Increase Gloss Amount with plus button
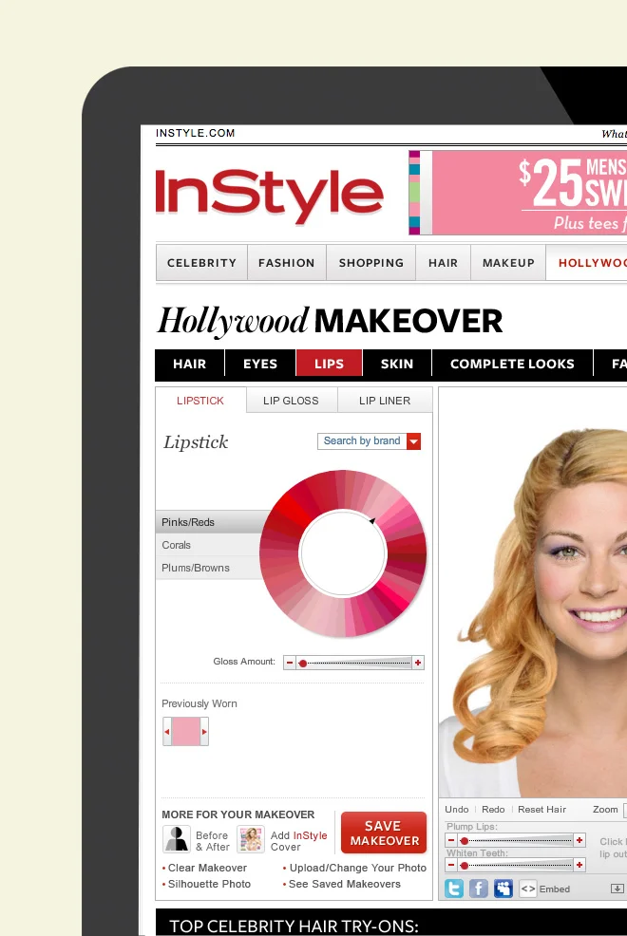Image resolution: width=627 pixels, height=936 pixels. pos(418,663)
